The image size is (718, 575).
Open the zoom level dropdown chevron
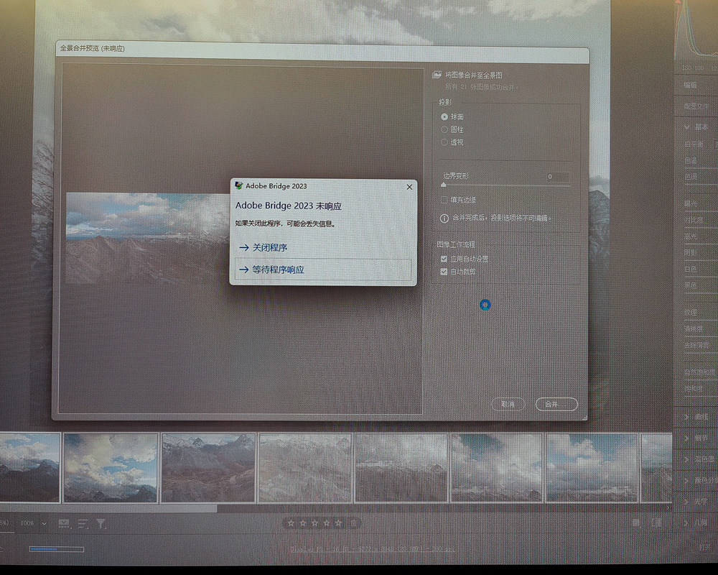pyautogui.click(x=45, y=524)
